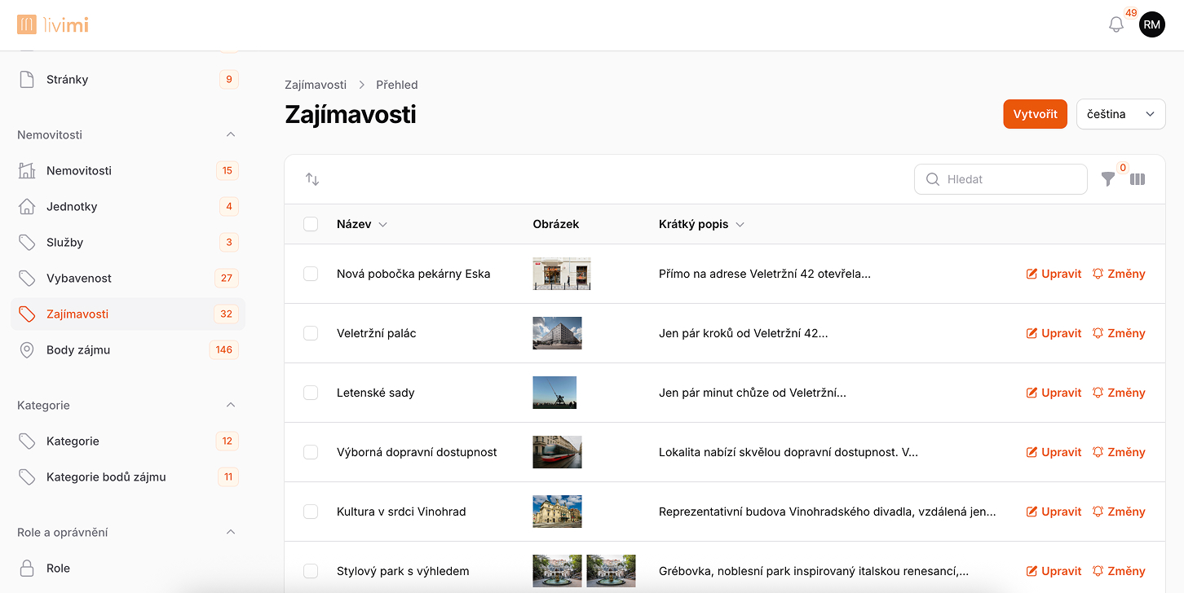Open the RM user avatar menu
1184x593 pixels.
click(1151, 24)
